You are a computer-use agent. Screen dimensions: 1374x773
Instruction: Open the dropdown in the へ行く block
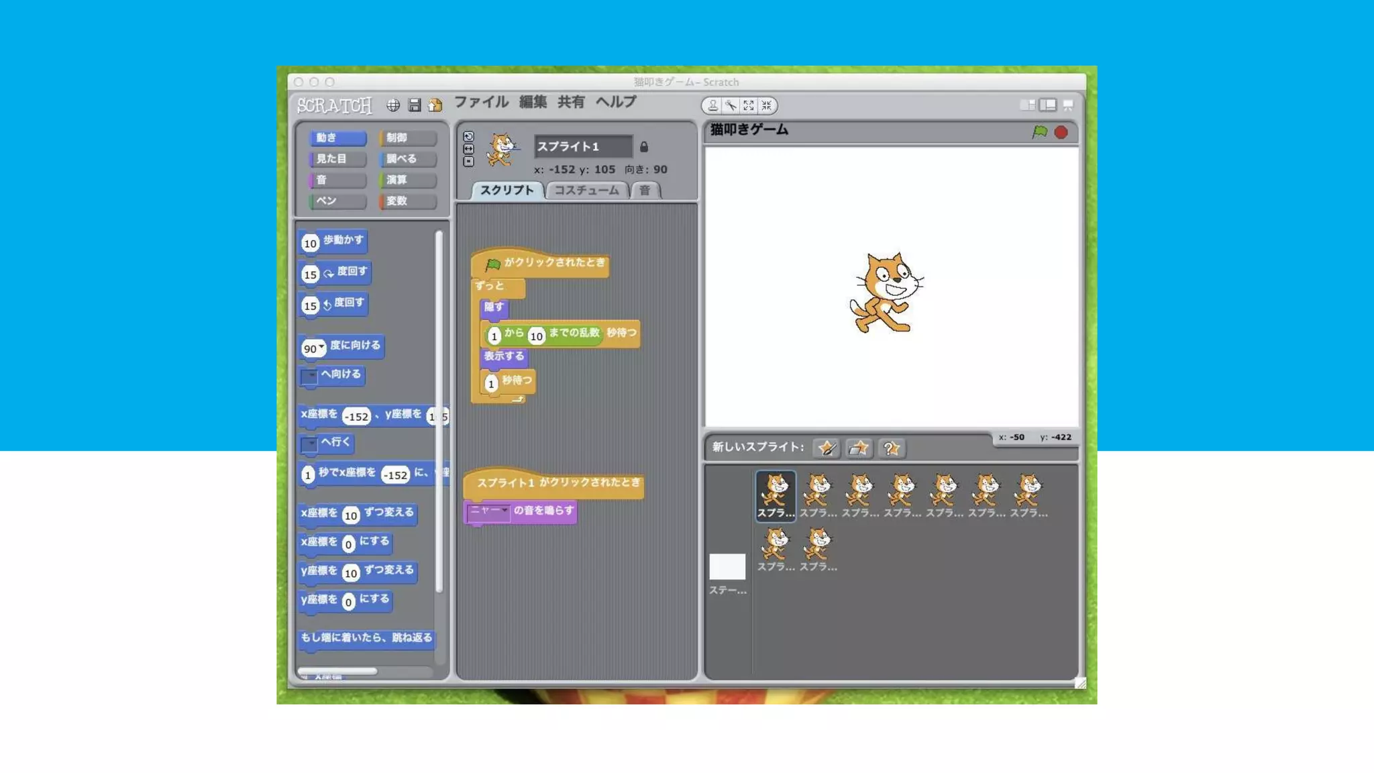(x=309, y=444)
